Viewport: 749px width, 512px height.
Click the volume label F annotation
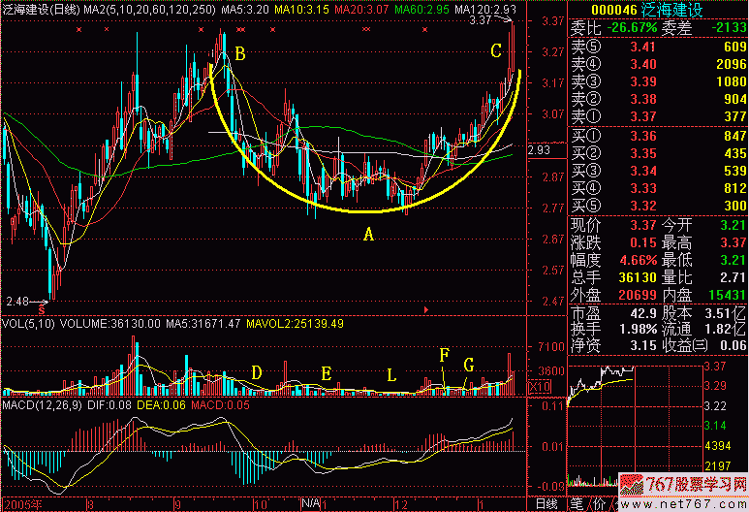click(444, 355)
